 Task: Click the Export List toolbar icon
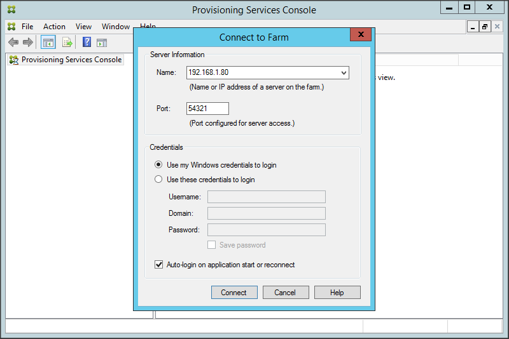pyautogui.click(x=67, y=43)
